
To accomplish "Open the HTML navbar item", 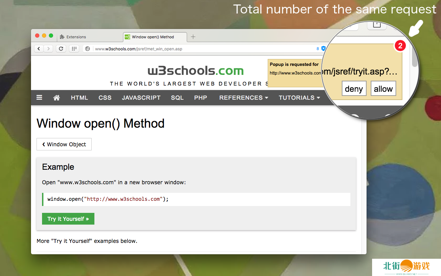I will point(79,98).
